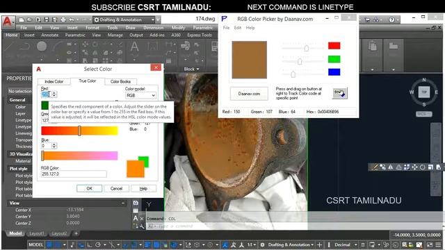Open the Edit menu in RGB Color Picker
445x250 pixels.
tap(238, 28)
